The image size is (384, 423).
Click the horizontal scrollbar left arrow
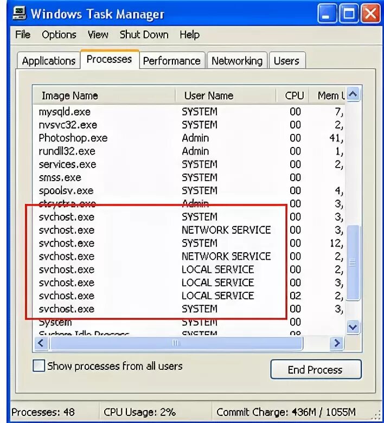coord(41,343)
